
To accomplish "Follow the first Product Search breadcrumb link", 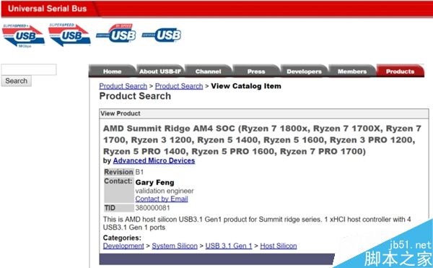I will (x=123, y=86).
